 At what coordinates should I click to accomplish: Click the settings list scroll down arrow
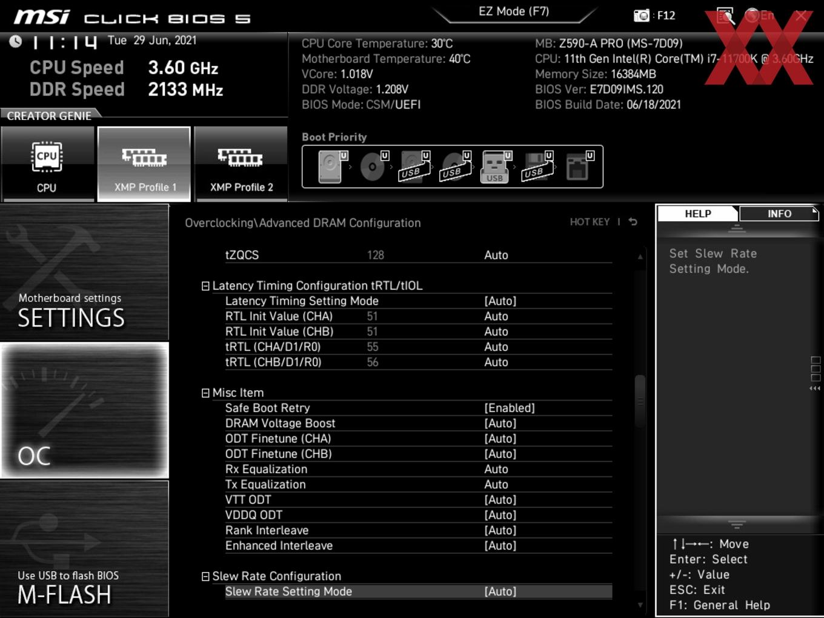tap(640, 605)
